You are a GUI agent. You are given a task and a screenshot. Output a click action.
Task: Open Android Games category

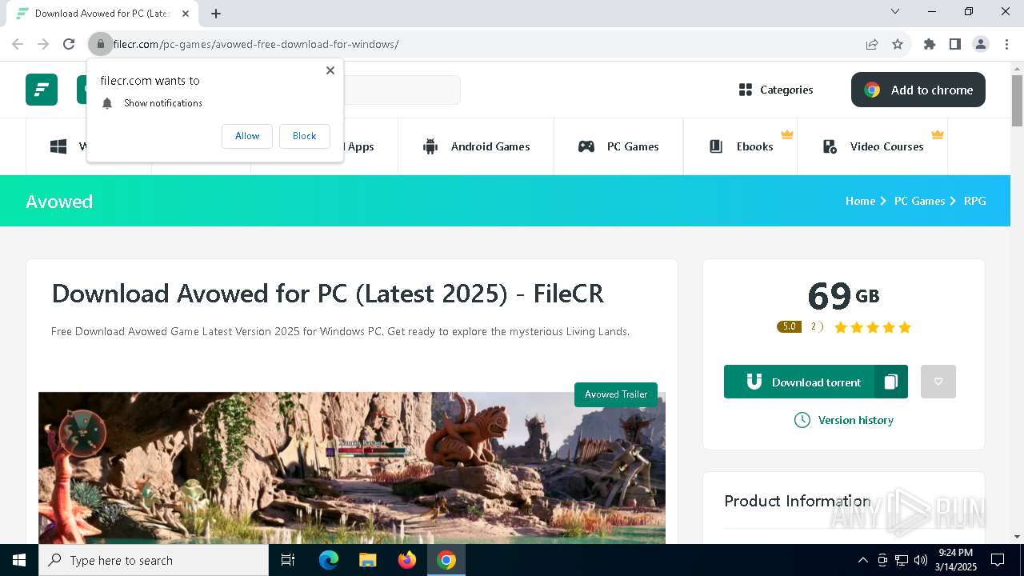pyautogui.click(x=476, y=146)
